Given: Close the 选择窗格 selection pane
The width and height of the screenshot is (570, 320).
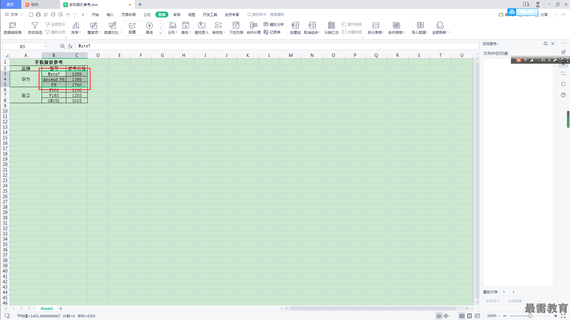Looking at the screenshot, I should tap(553, 44).
